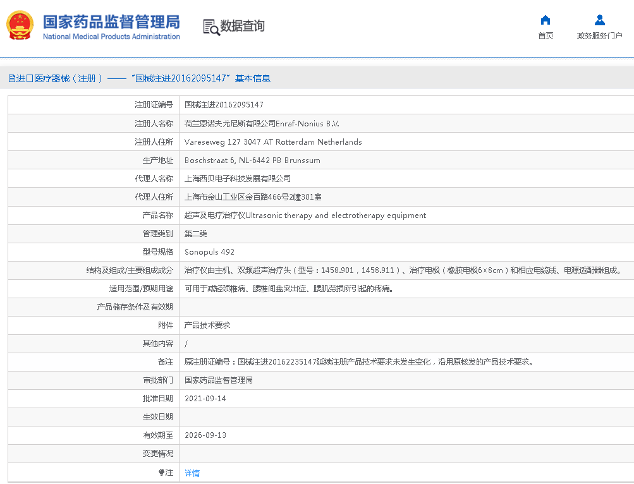Click the document icon before 进口医疗器械
634x484 pixels.
tap(11, 78)
